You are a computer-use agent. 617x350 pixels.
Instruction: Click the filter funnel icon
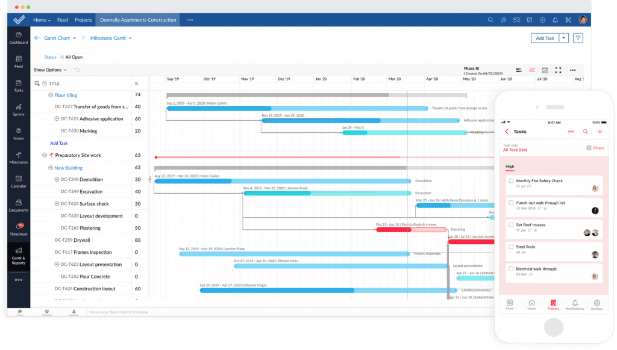point(578,38)
